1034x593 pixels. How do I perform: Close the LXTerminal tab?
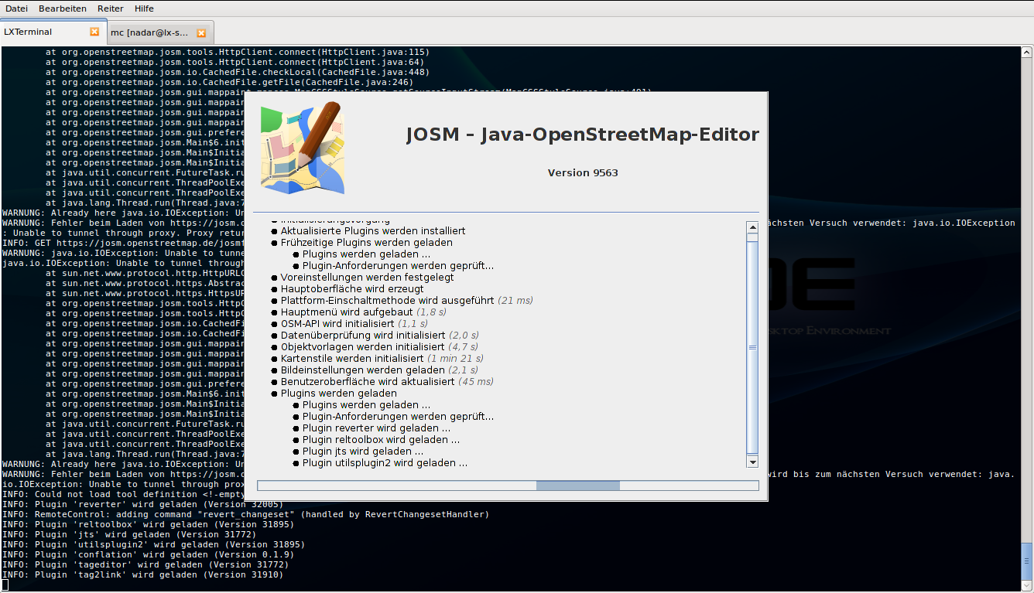pyautogui.click(x=94, y=32)
